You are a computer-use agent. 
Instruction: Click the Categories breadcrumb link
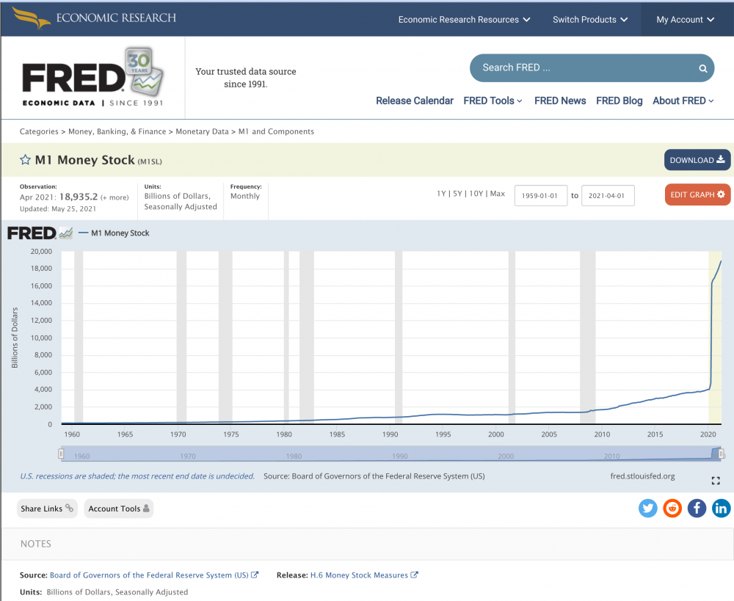point(39,131)
